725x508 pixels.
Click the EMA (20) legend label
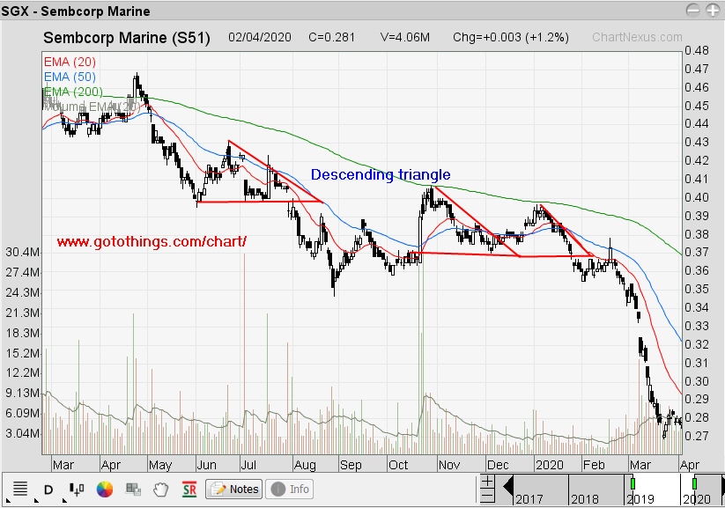tap(70, 62)
